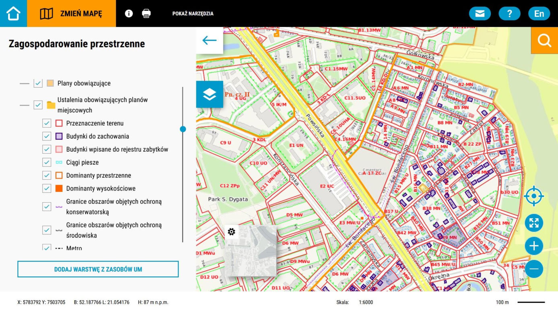Click the C12 ZPp parcel label on map
The image size is (558, 313).
click(230, 186)
